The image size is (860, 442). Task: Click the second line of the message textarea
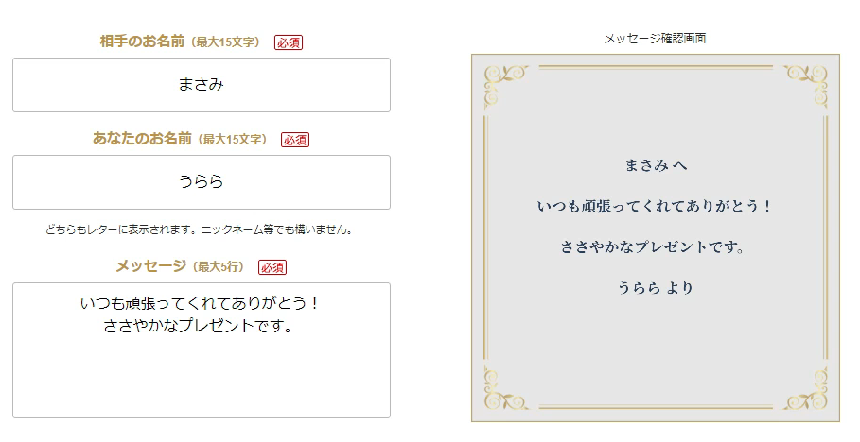point(199,326)
